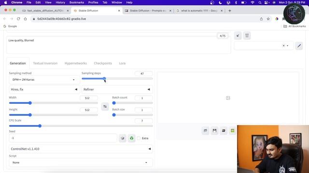
Task: Click the zip archive icon below the preview
Action: pos(224,131)
